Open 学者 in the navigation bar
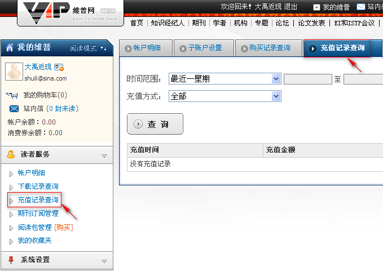383x271 pixels. [x=219, y=23]
